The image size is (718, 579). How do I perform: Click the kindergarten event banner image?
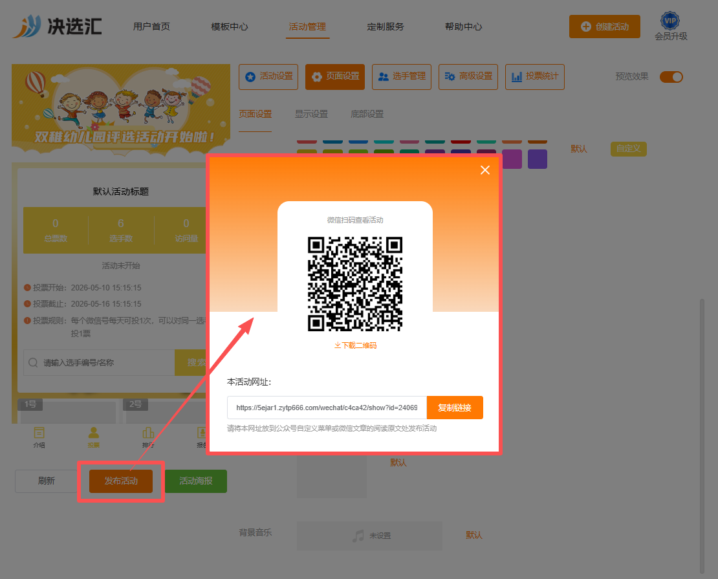(x=121, y=109)
